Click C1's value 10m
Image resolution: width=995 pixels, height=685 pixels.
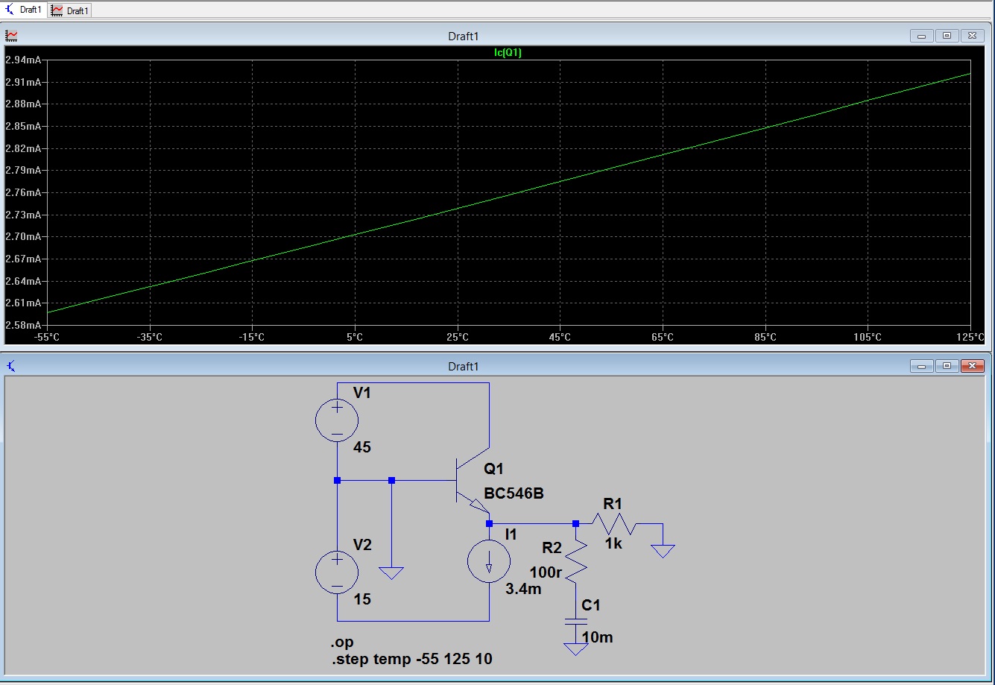tap(597, 637)
